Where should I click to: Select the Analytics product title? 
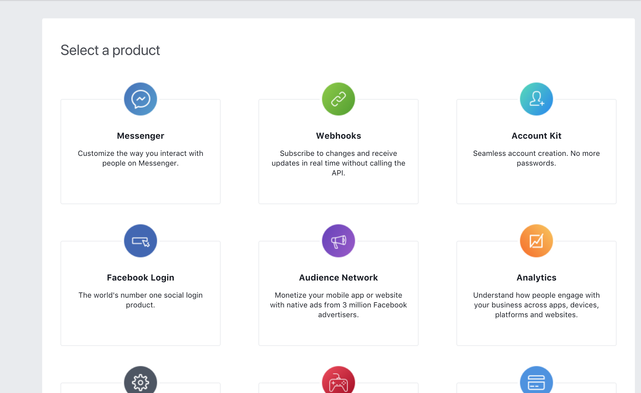tap(536, 278)
